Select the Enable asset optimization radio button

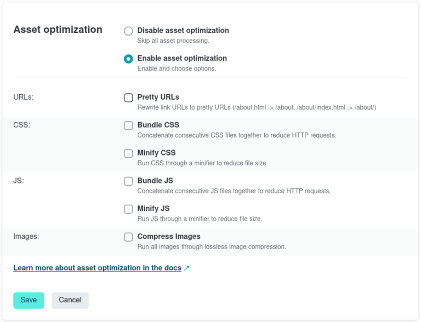128,59
